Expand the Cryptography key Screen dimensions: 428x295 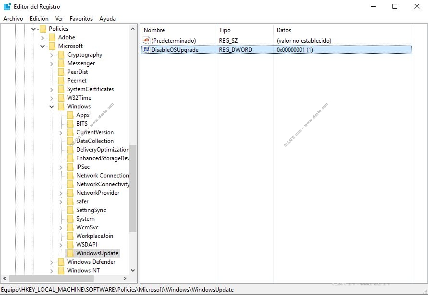pyautogui.click(x=51, y=55)
